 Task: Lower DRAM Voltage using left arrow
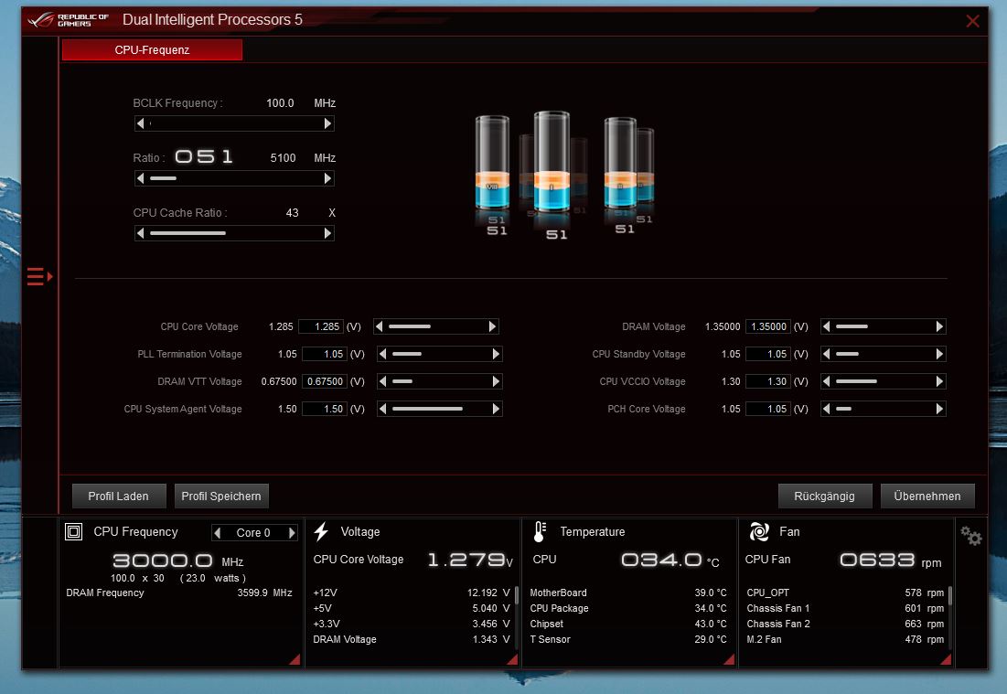[x=827, y=326]
